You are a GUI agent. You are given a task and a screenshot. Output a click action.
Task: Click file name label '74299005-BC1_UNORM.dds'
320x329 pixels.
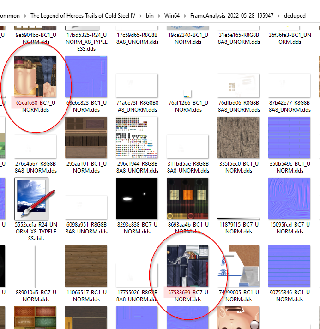(x=239, y=296)
